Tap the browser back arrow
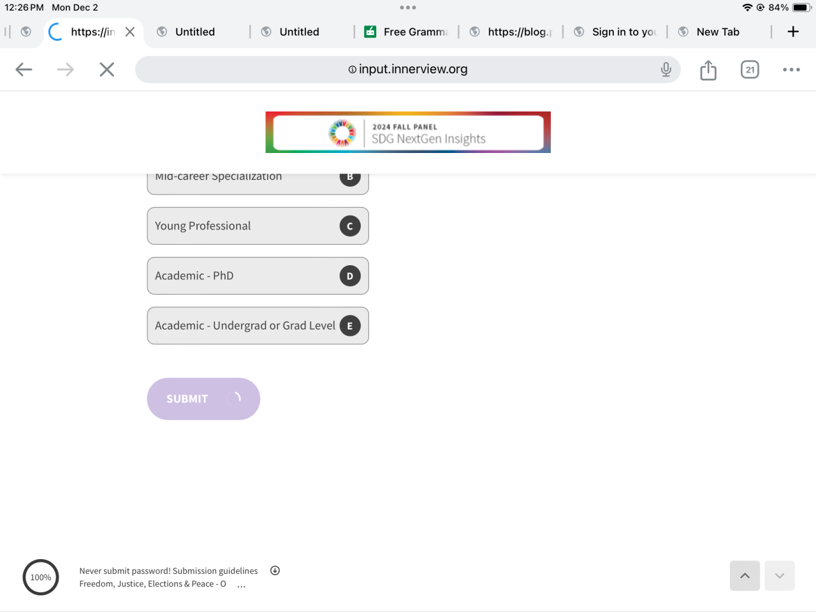Screen dimensions: 816x612 click(x=24, y=69)
